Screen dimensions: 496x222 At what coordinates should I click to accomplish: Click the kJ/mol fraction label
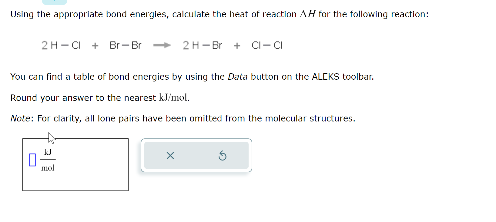pos(48,160)
